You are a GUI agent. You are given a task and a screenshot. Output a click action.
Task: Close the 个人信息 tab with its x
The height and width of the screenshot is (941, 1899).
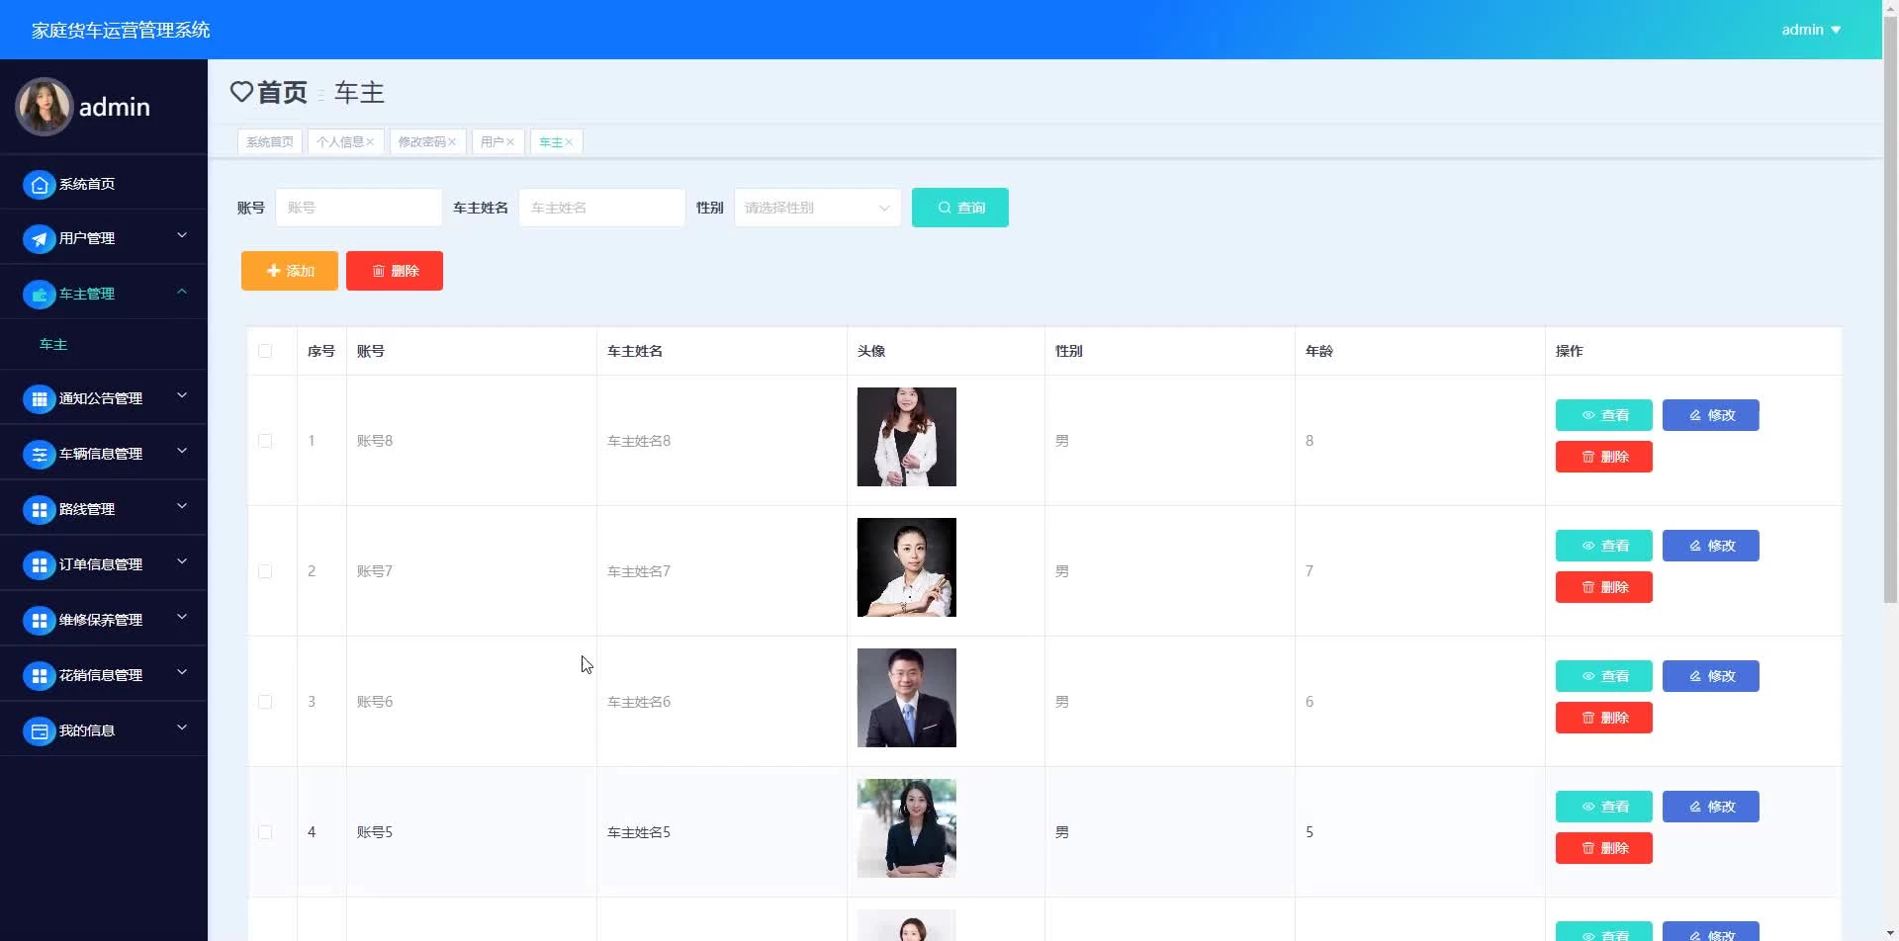pyautogui.click(x=370, y=142)
